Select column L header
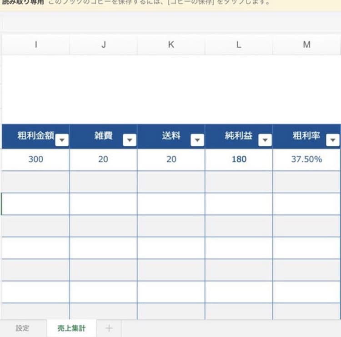Image resolution: width=341 pixels, height=337 pixels. [239, 45]
